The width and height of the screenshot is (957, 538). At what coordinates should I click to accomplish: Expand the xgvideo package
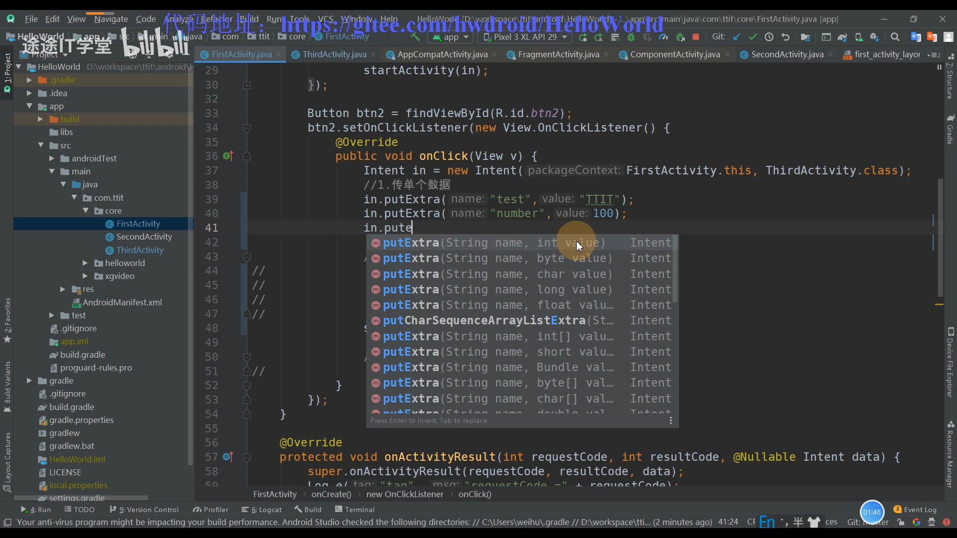click(85, 276)
